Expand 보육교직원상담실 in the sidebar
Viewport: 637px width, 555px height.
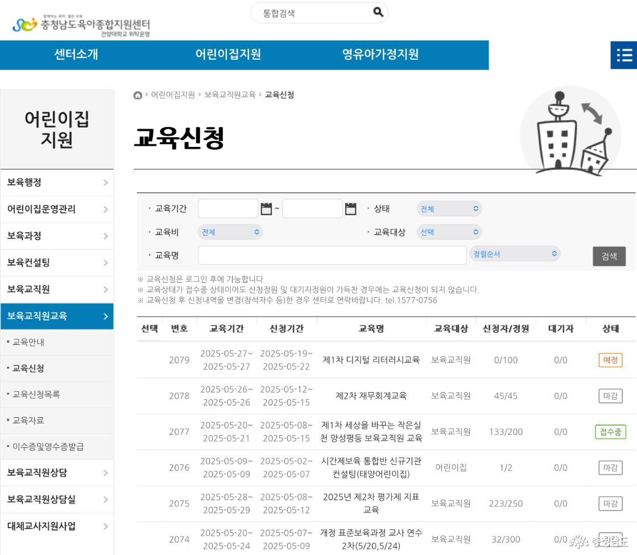click(x=57, y=500)
